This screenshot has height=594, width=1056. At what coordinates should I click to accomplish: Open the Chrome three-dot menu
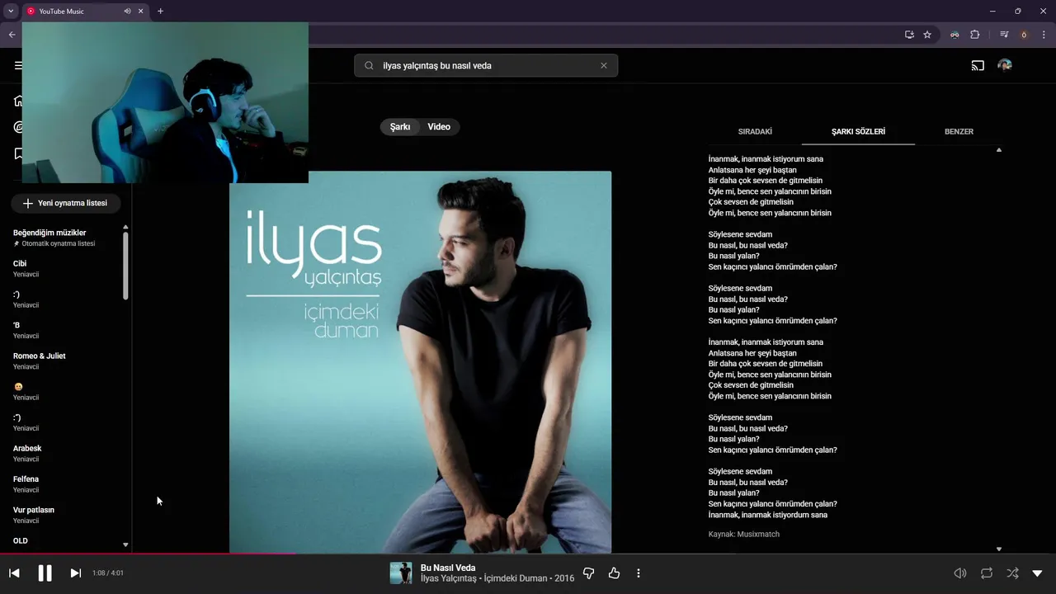point(1044,35)
